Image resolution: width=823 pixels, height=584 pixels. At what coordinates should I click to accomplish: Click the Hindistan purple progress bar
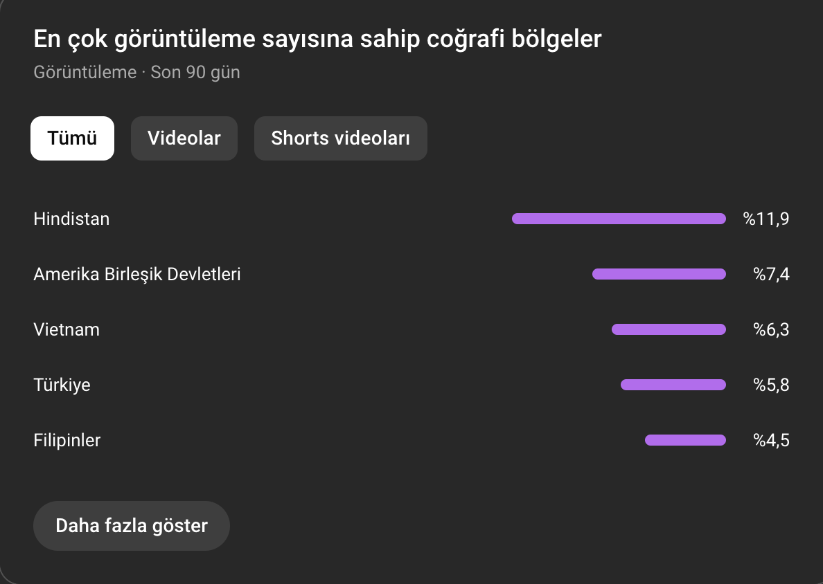(619, 219)
